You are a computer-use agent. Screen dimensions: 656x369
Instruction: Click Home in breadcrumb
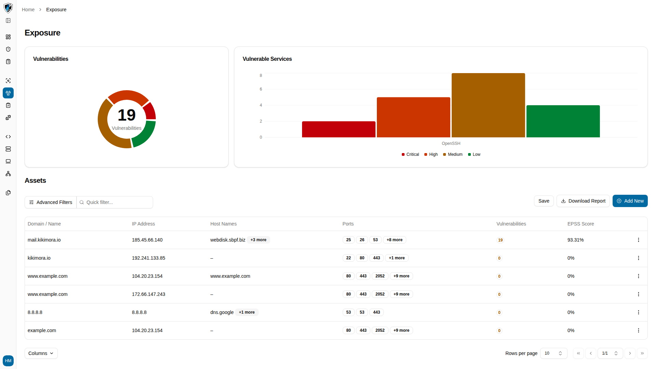pos(28,10)
